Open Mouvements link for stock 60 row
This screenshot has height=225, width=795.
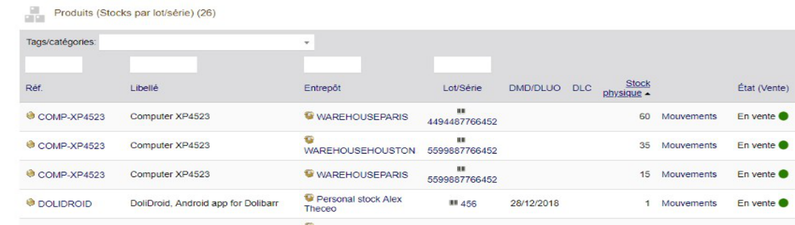(689, 117)
